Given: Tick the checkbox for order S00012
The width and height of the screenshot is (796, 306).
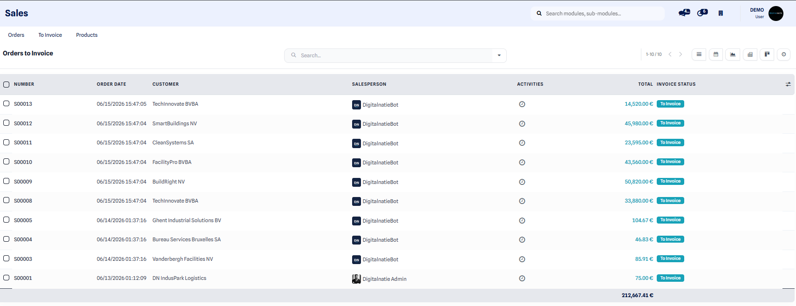Looking at the screenshot, I should click(x=7, y=123).
